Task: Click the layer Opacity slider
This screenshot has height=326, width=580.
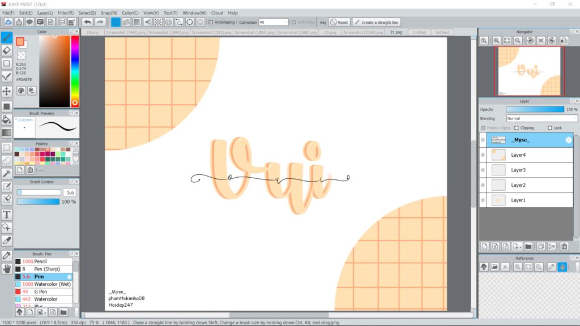Action: click(x=535, y=109)
